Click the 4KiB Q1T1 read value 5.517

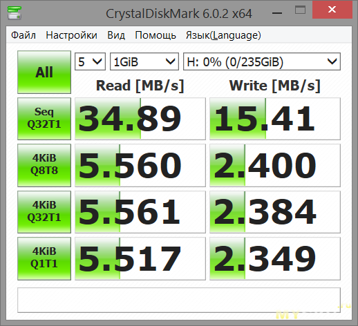coord(140,258)
